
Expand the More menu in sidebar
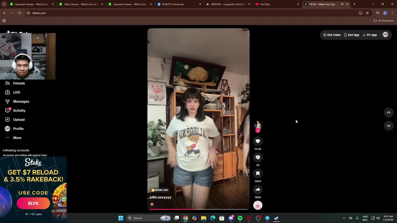point(17,138)
